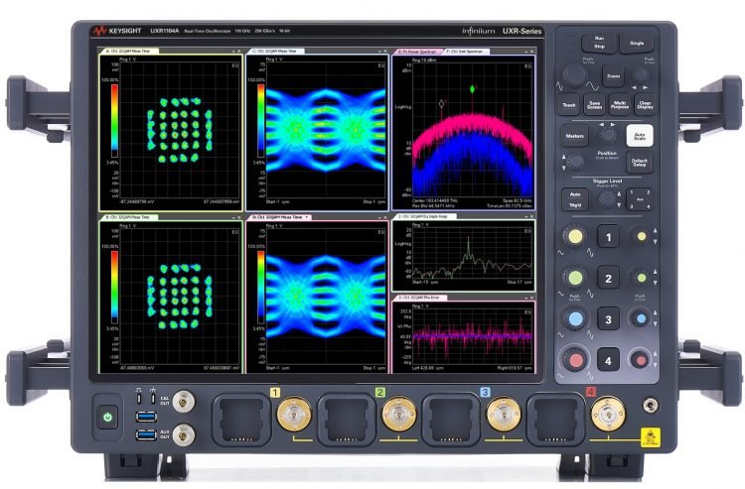Tap the green channel 2 vertical scale knob
Image resolution: width=745 pixels, height=489 pixels.
pos(575,278)
